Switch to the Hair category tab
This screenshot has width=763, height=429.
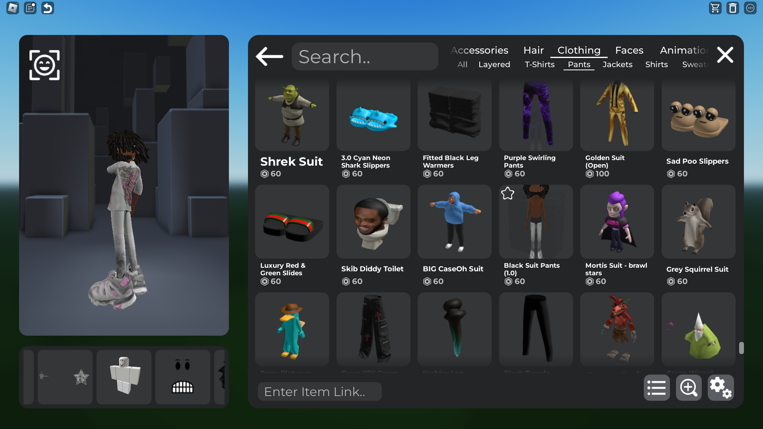[533, 50]
